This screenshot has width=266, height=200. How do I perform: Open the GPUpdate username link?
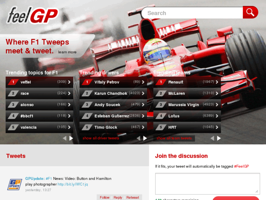tap(35, 179)
